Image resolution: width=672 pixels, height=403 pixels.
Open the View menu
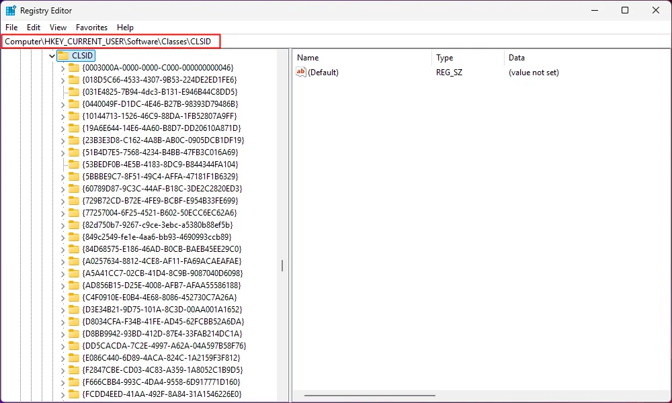click(x=57, y=28)
